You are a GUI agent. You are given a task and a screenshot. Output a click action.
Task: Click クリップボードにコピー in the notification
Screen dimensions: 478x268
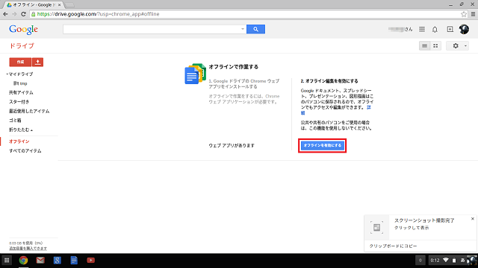tap(394, 246)
